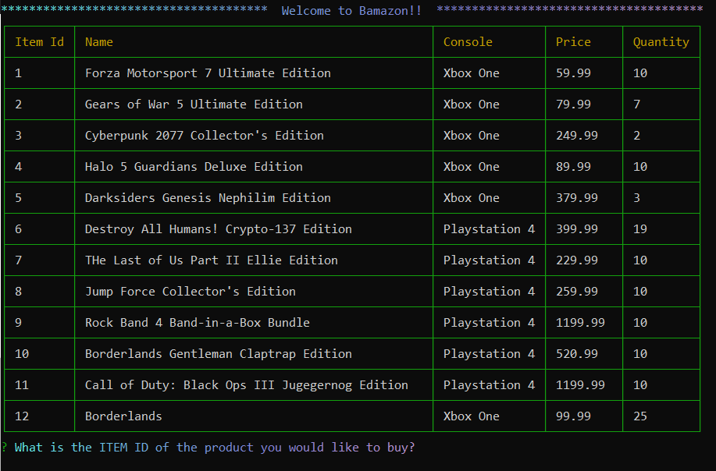
Task: Click price 99.99 in row 12
Action: pyautogui.click(x=573, y=416)
